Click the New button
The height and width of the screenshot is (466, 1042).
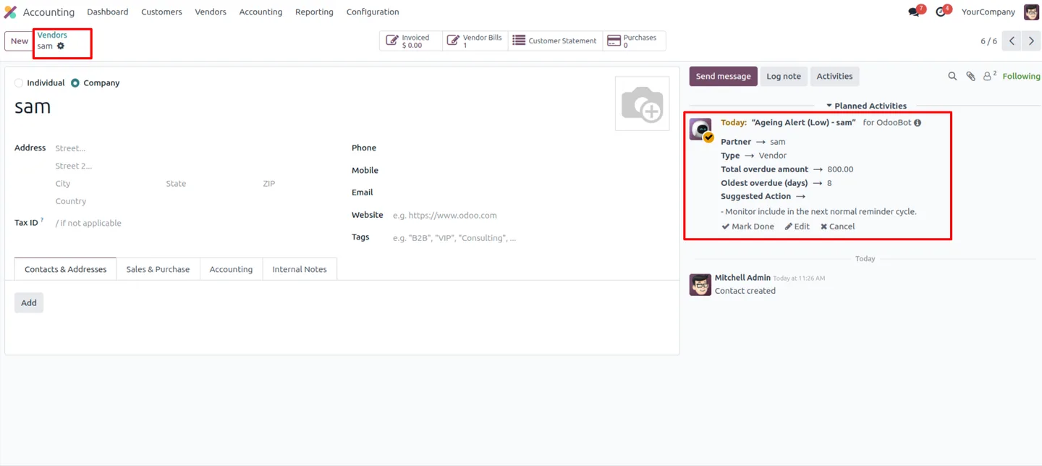tap(20, 41)
